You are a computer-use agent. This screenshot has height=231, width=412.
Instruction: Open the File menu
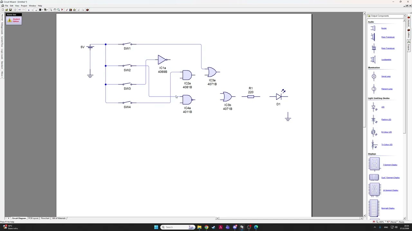coord(6,6)
